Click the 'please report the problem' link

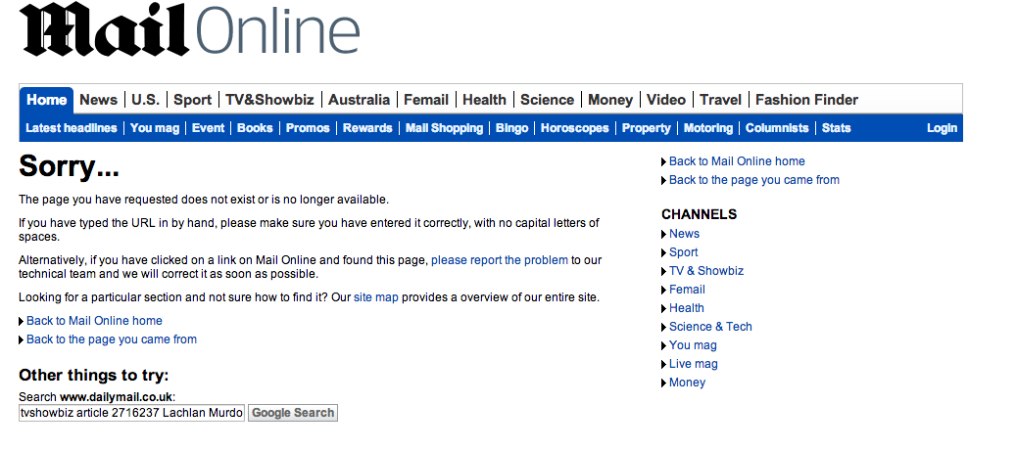[x=500, y=260]
